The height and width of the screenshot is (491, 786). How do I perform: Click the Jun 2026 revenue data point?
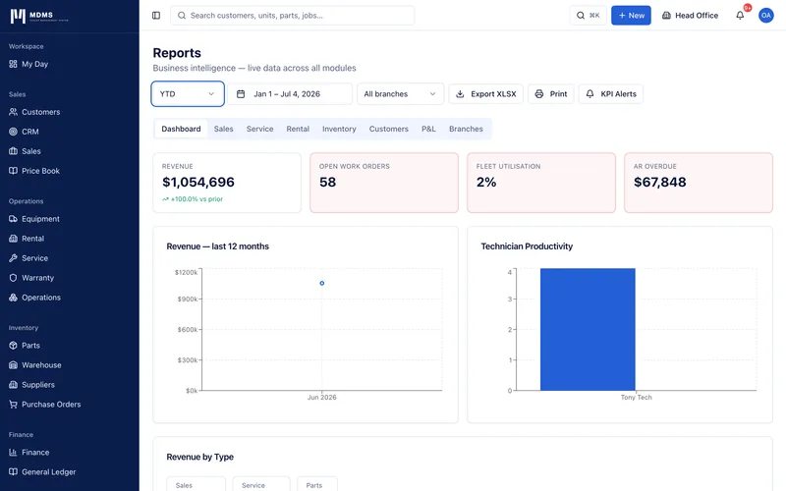click(322, 283)
